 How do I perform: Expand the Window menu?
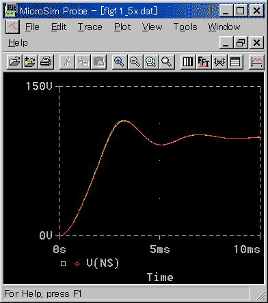point(224,27)
